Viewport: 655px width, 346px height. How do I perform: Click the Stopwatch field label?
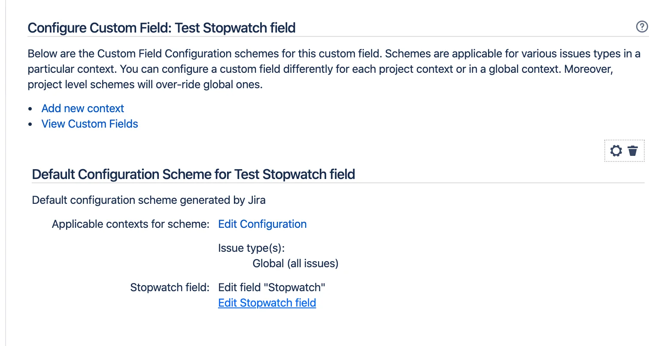coord(170,287)
